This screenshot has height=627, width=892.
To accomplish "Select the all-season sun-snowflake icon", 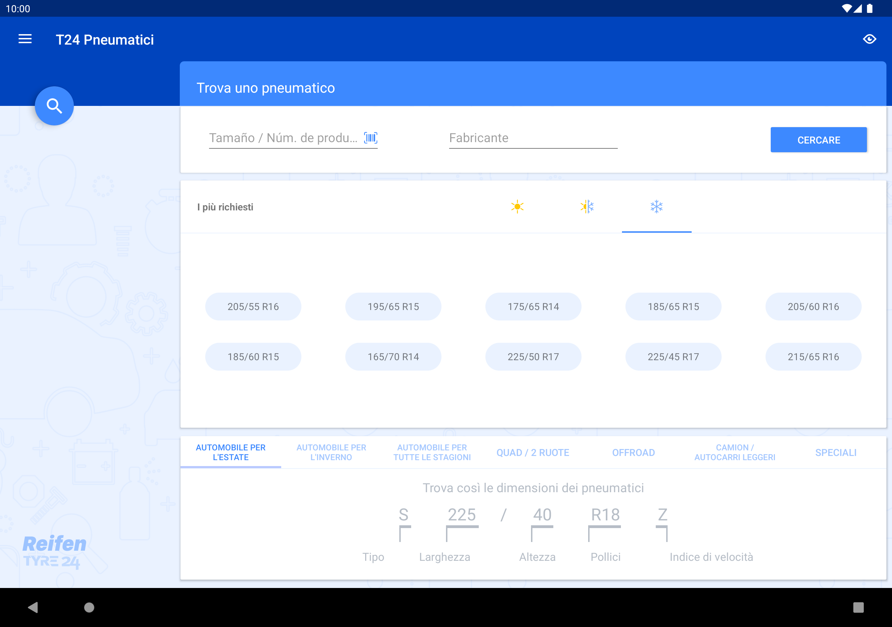I will tap(587, 207).
